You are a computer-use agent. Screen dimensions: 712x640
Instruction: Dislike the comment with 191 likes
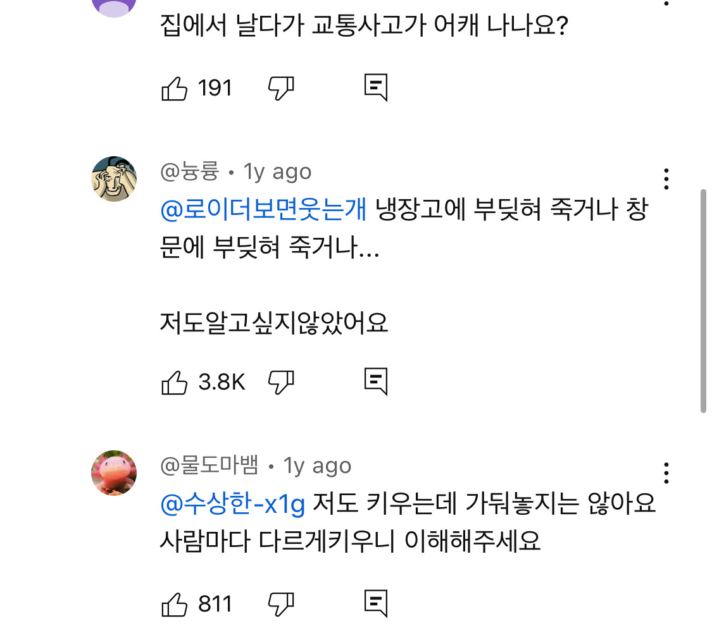click(281, 89)
